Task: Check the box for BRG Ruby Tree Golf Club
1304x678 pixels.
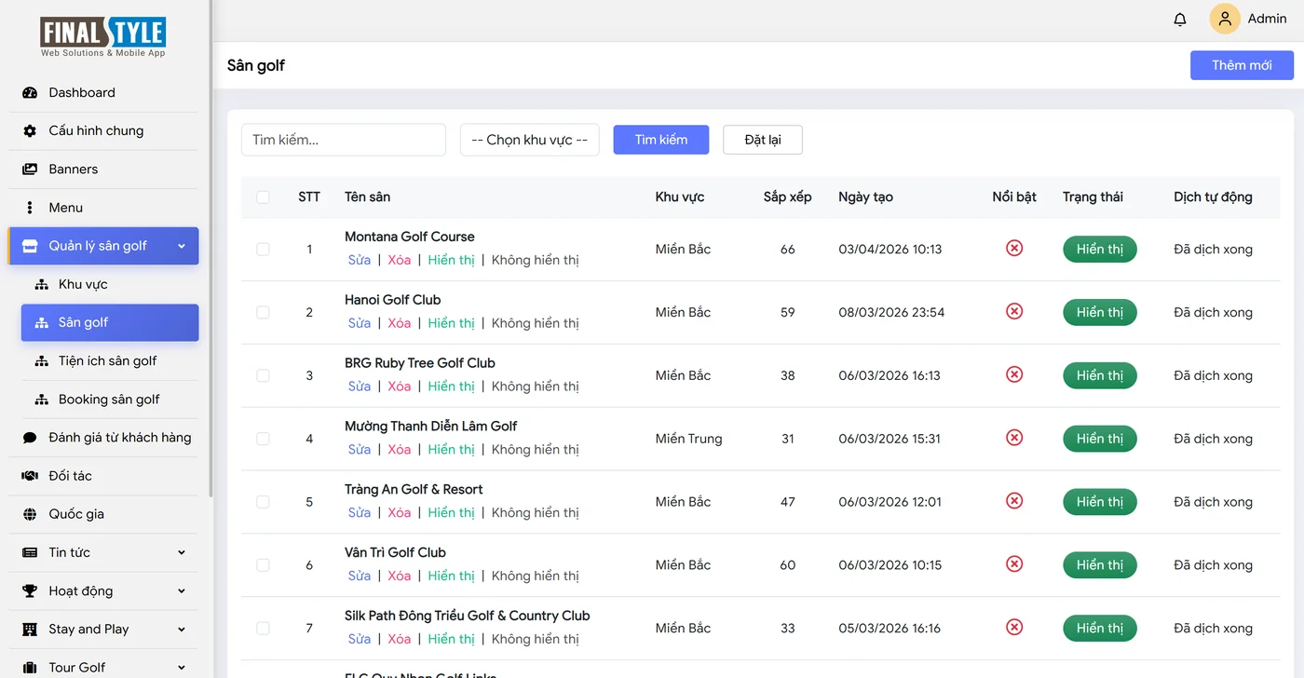Action: [263, 375]
